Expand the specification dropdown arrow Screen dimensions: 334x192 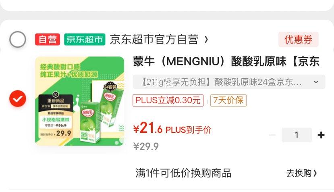point(316,82)
